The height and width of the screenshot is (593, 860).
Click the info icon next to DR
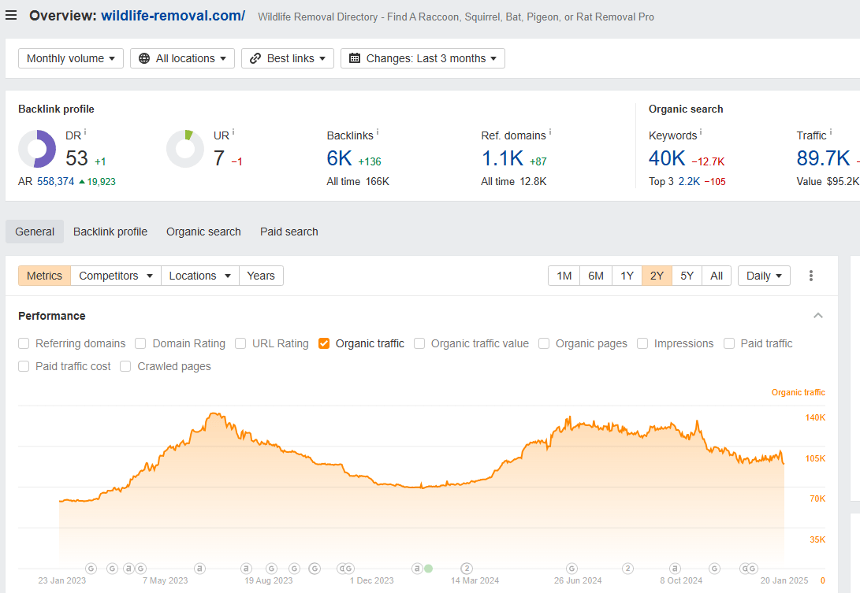coord(85,132)
